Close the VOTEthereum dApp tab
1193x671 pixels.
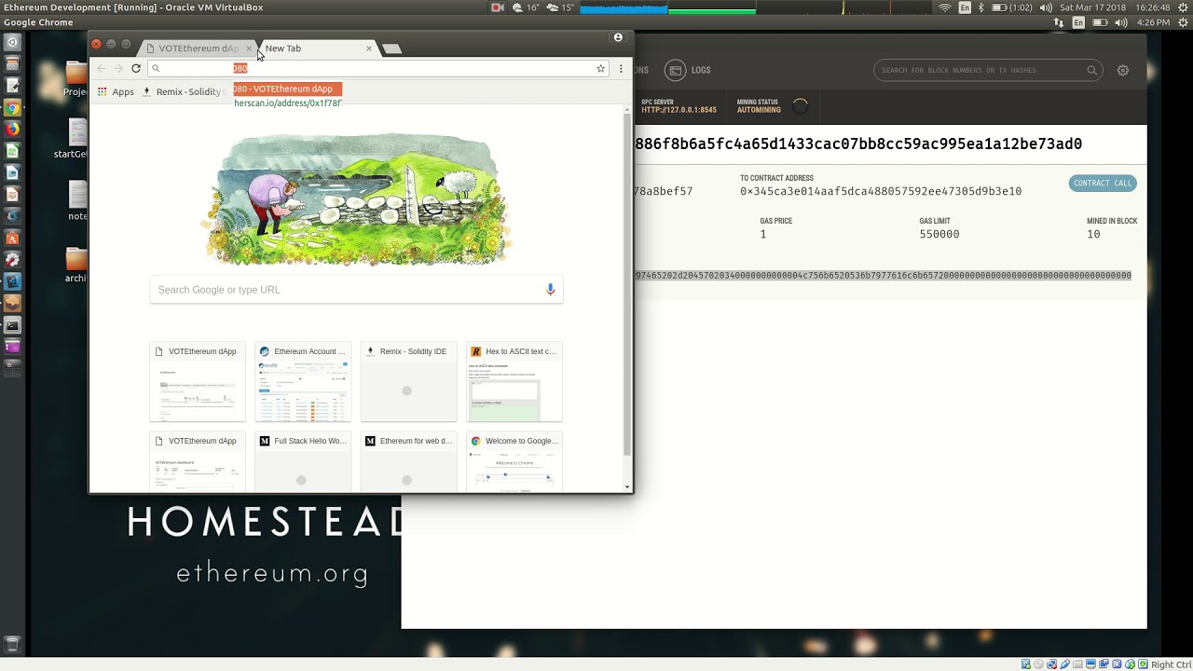click(x=249, y=48)
